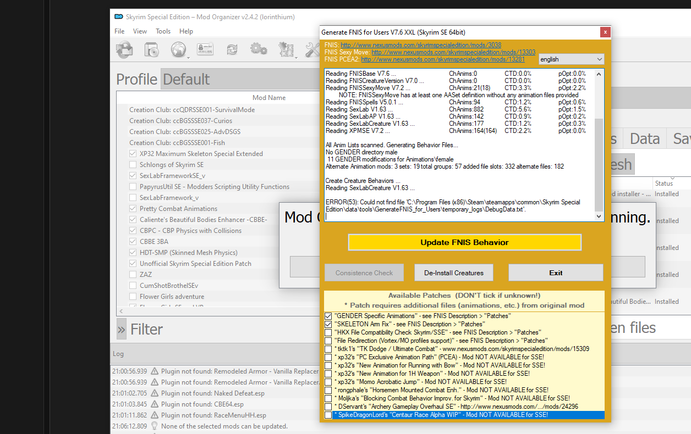The image size is (691, 434).
Task: Enable Schlongs of Skyrim SE mod checkbox
Action: (x=133, y=165)
